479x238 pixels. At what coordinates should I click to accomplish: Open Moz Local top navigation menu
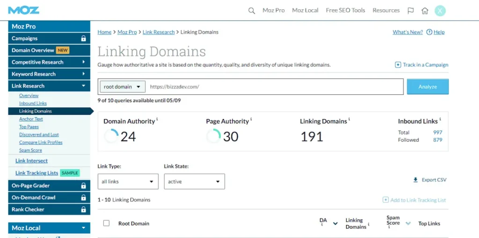[305, 10]
